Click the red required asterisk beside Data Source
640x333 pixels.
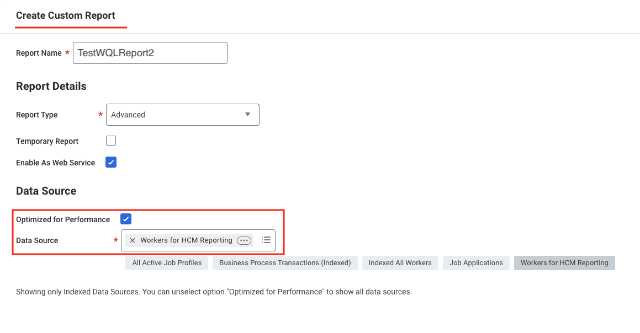115,241
